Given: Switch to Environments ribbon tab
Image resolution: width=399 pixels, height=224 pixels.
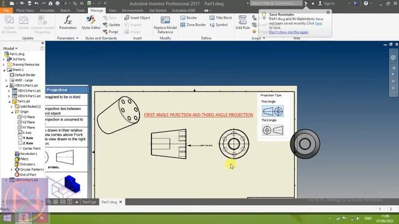Looking at the screenshot, I should (x=133, y=11).
